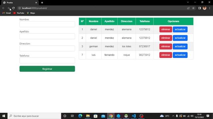The image size is (213, 119).
Task: Share this page icon in address bar
Action: [188, 8]
